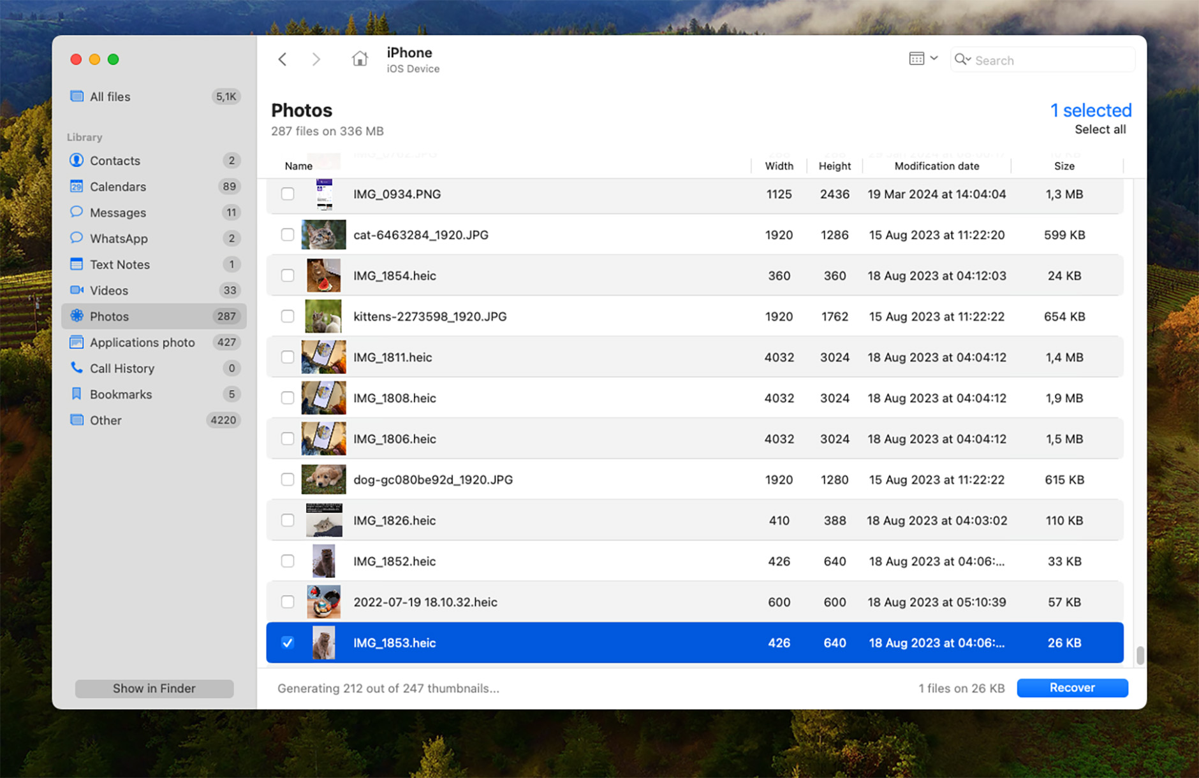Open the Contacts section in sidebar
Image resolution: width=1199 pixels, height=778 pixels.
(115, 161)
